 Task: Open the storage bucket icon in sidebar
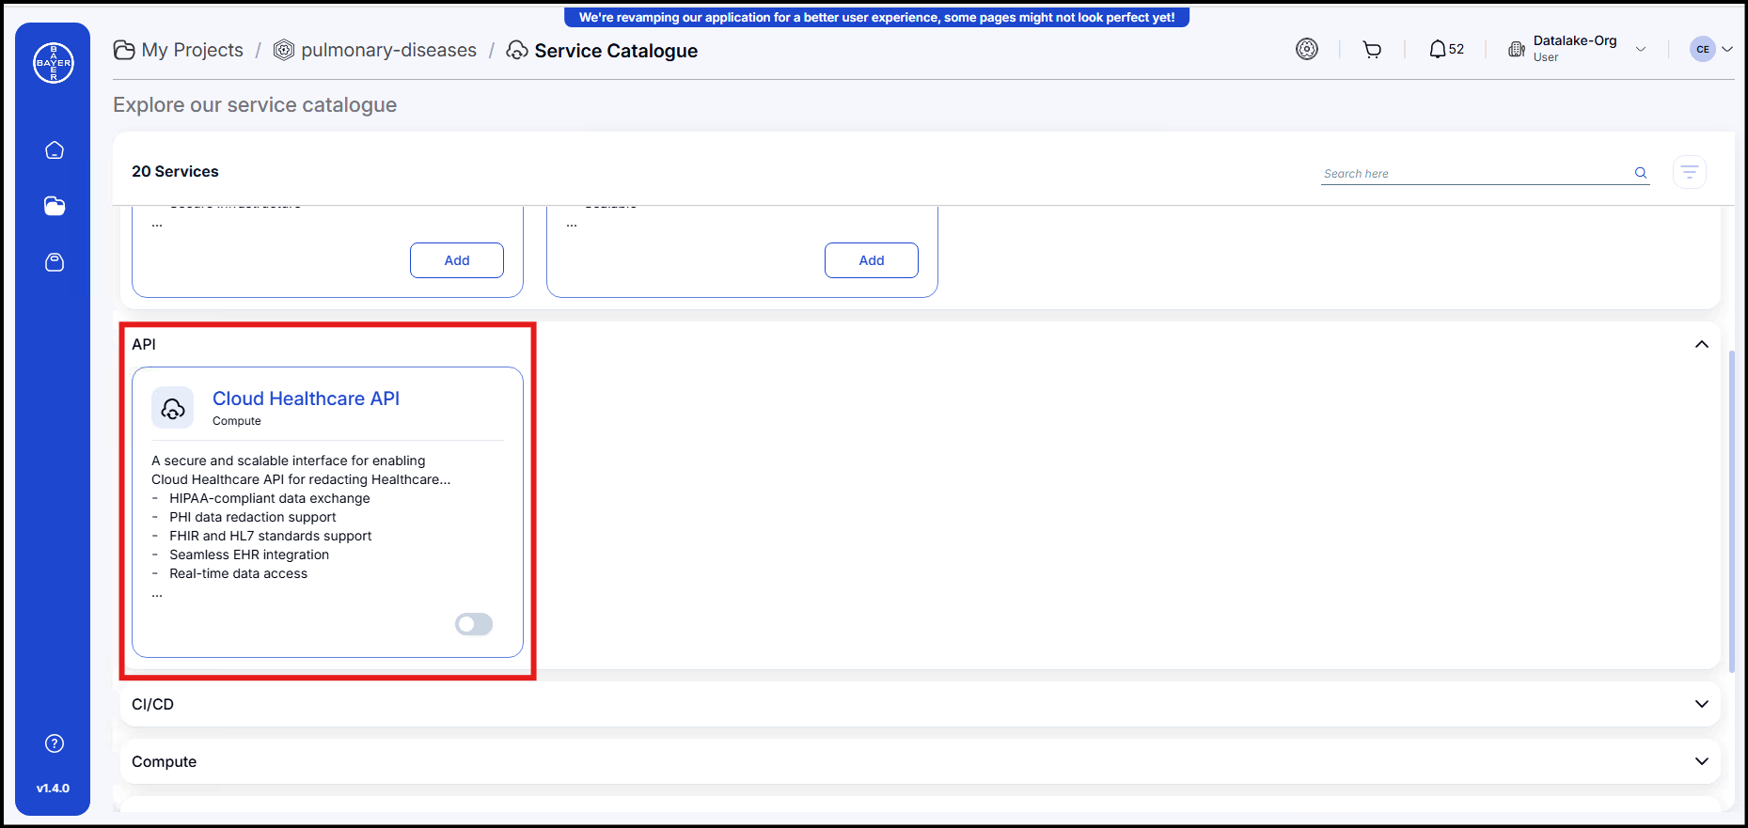coord(55,262)
